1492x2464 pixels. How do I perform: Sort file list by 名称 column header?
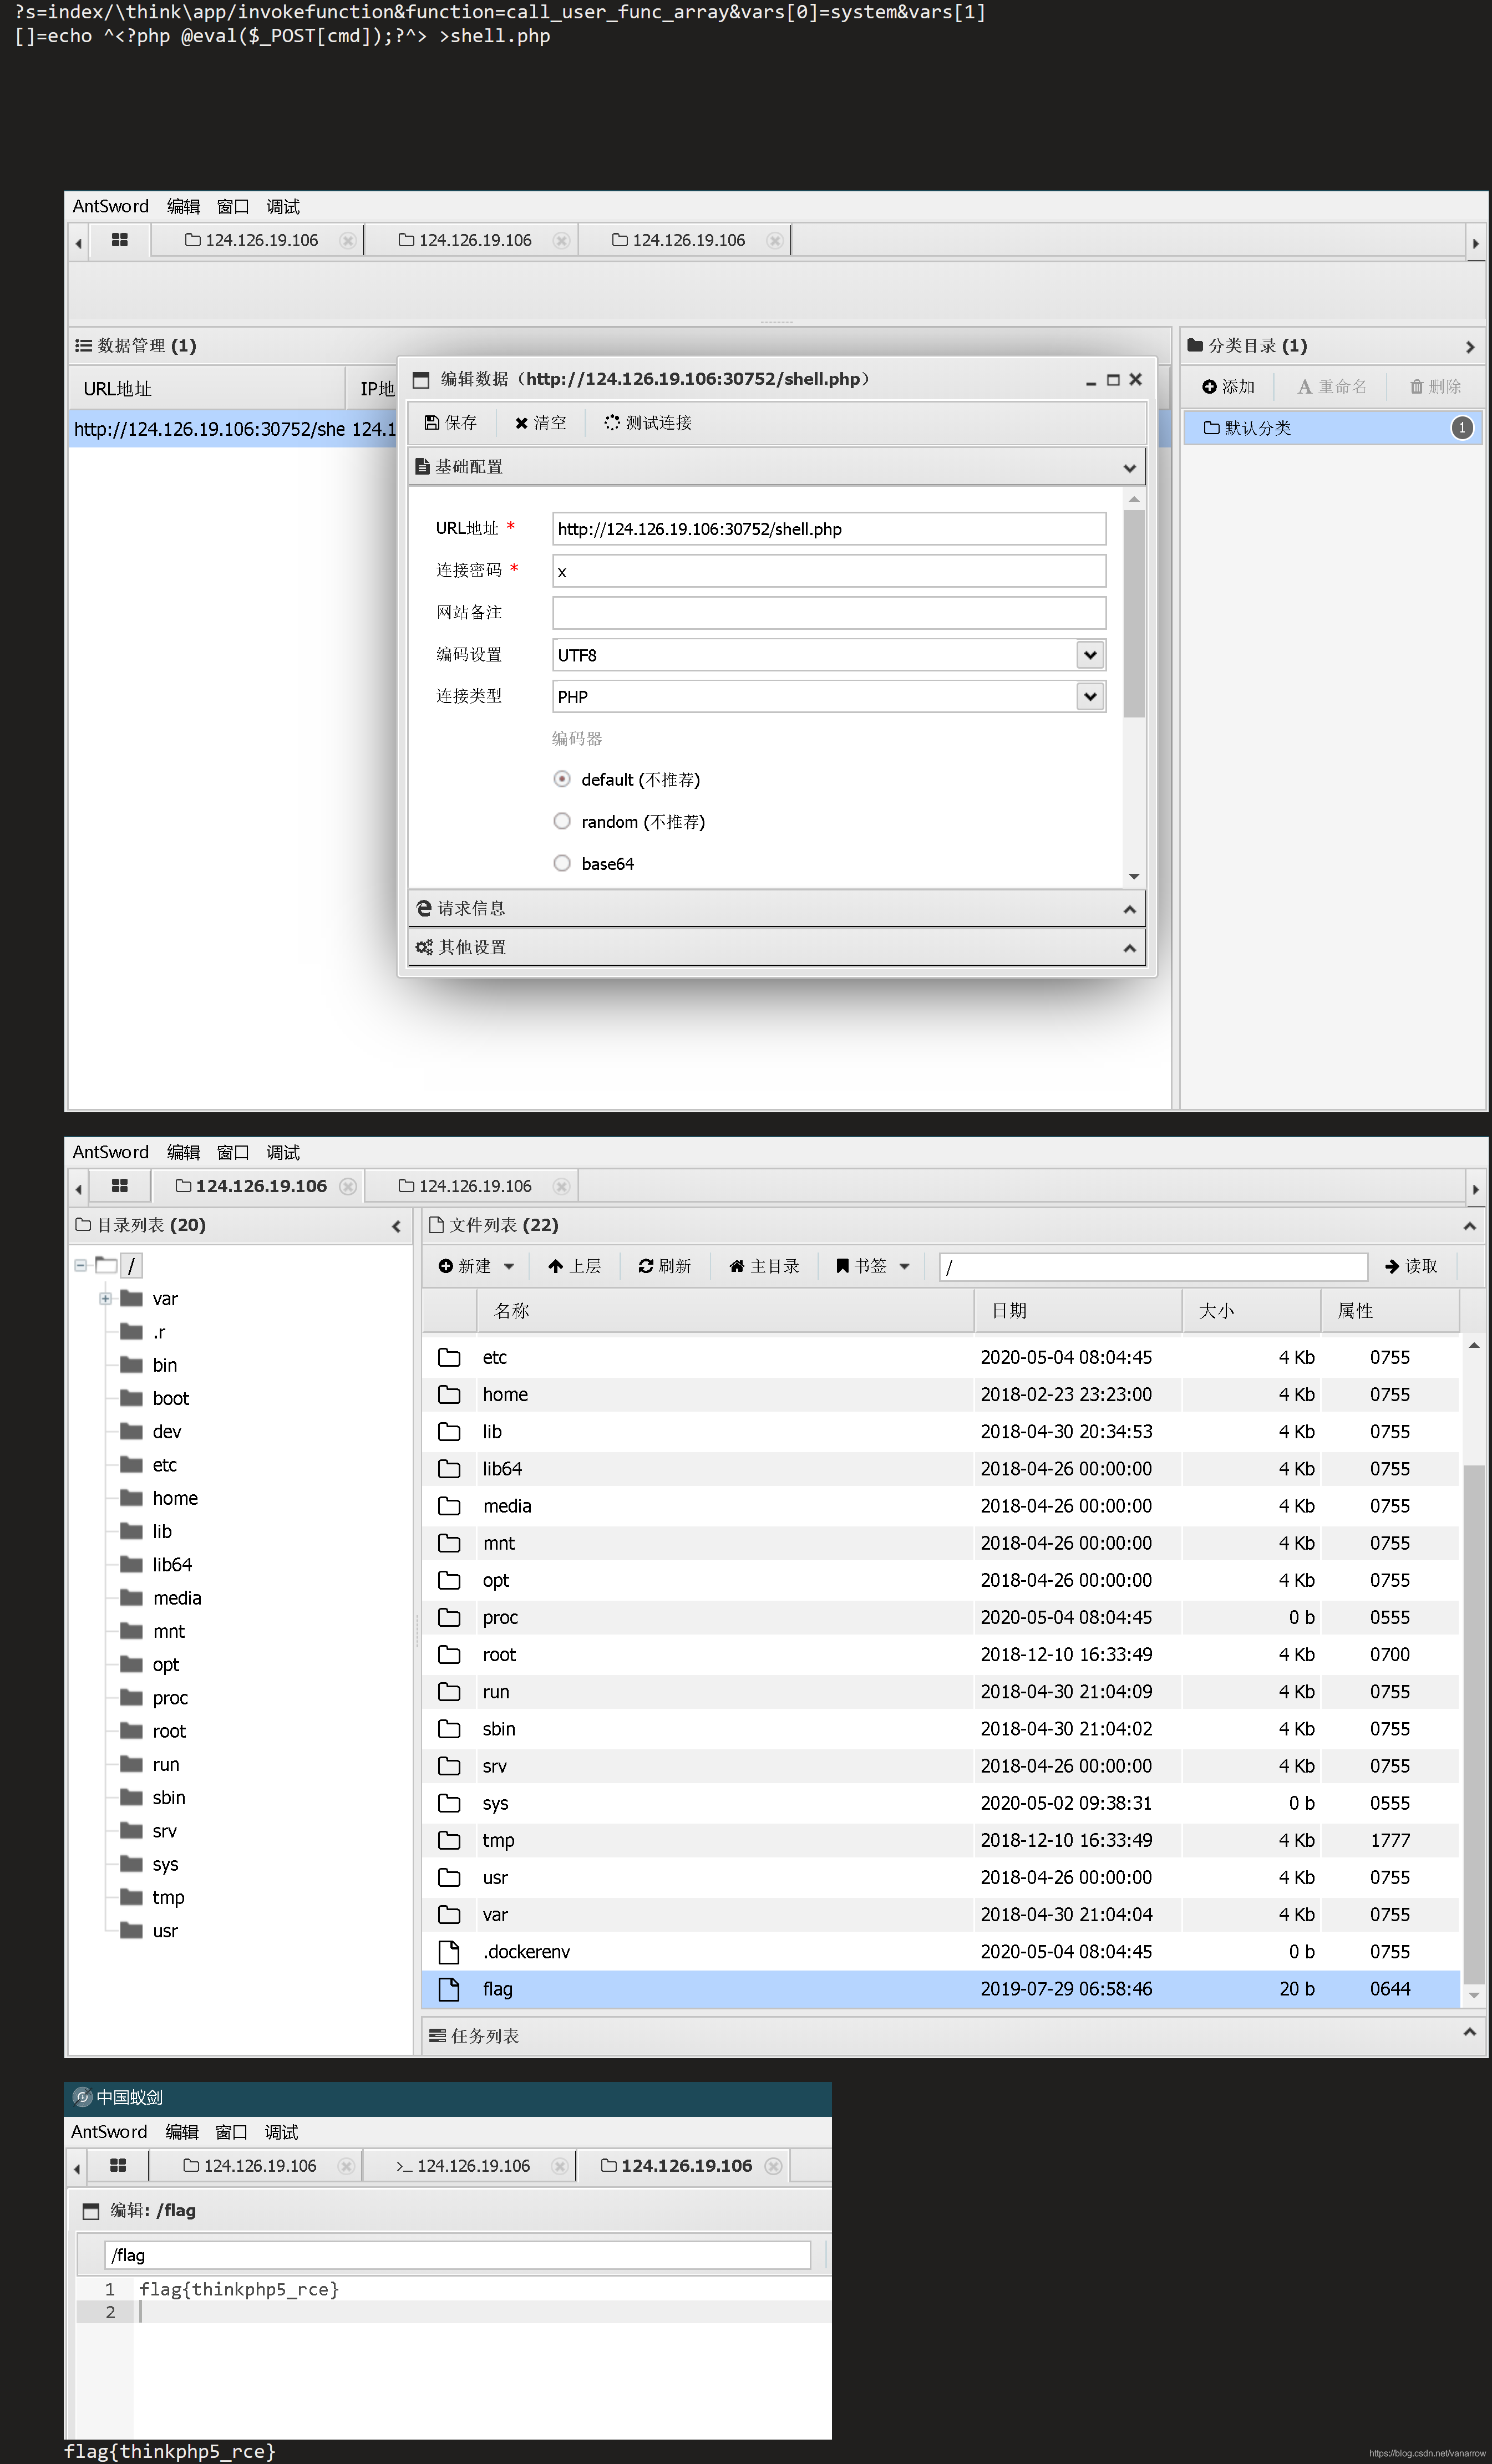pos(724,1311)
